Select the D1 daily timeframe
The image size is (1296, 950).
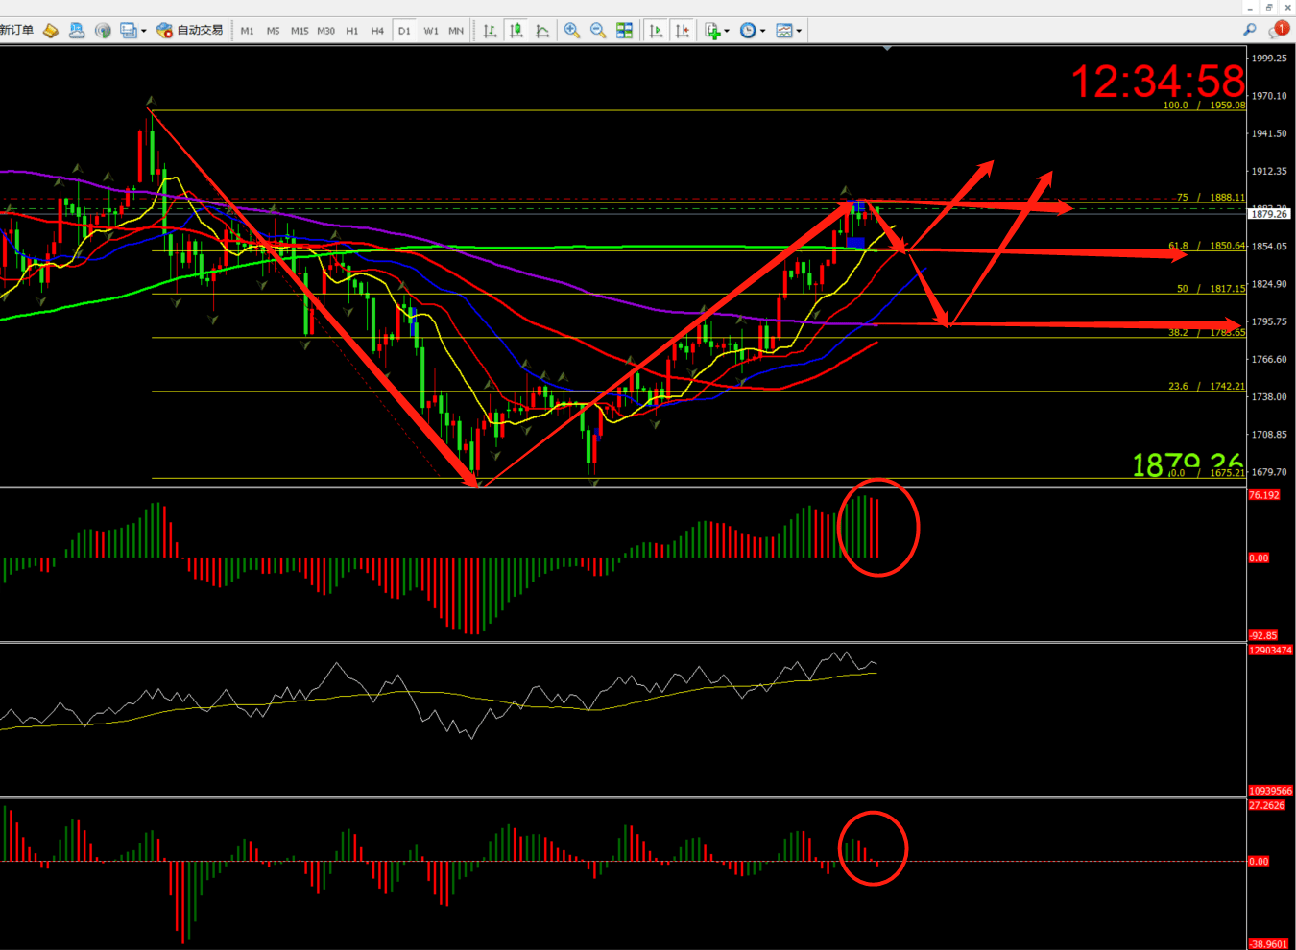tap(404, 31)
